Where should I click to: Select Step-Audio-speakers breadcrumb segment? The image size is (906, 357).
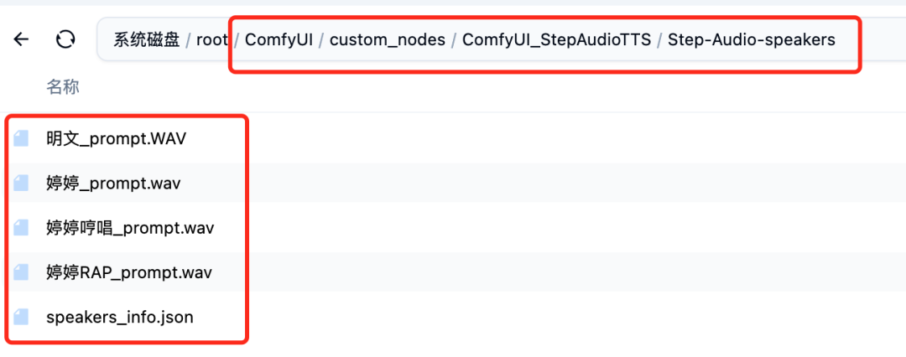click(x=751, y=39)
